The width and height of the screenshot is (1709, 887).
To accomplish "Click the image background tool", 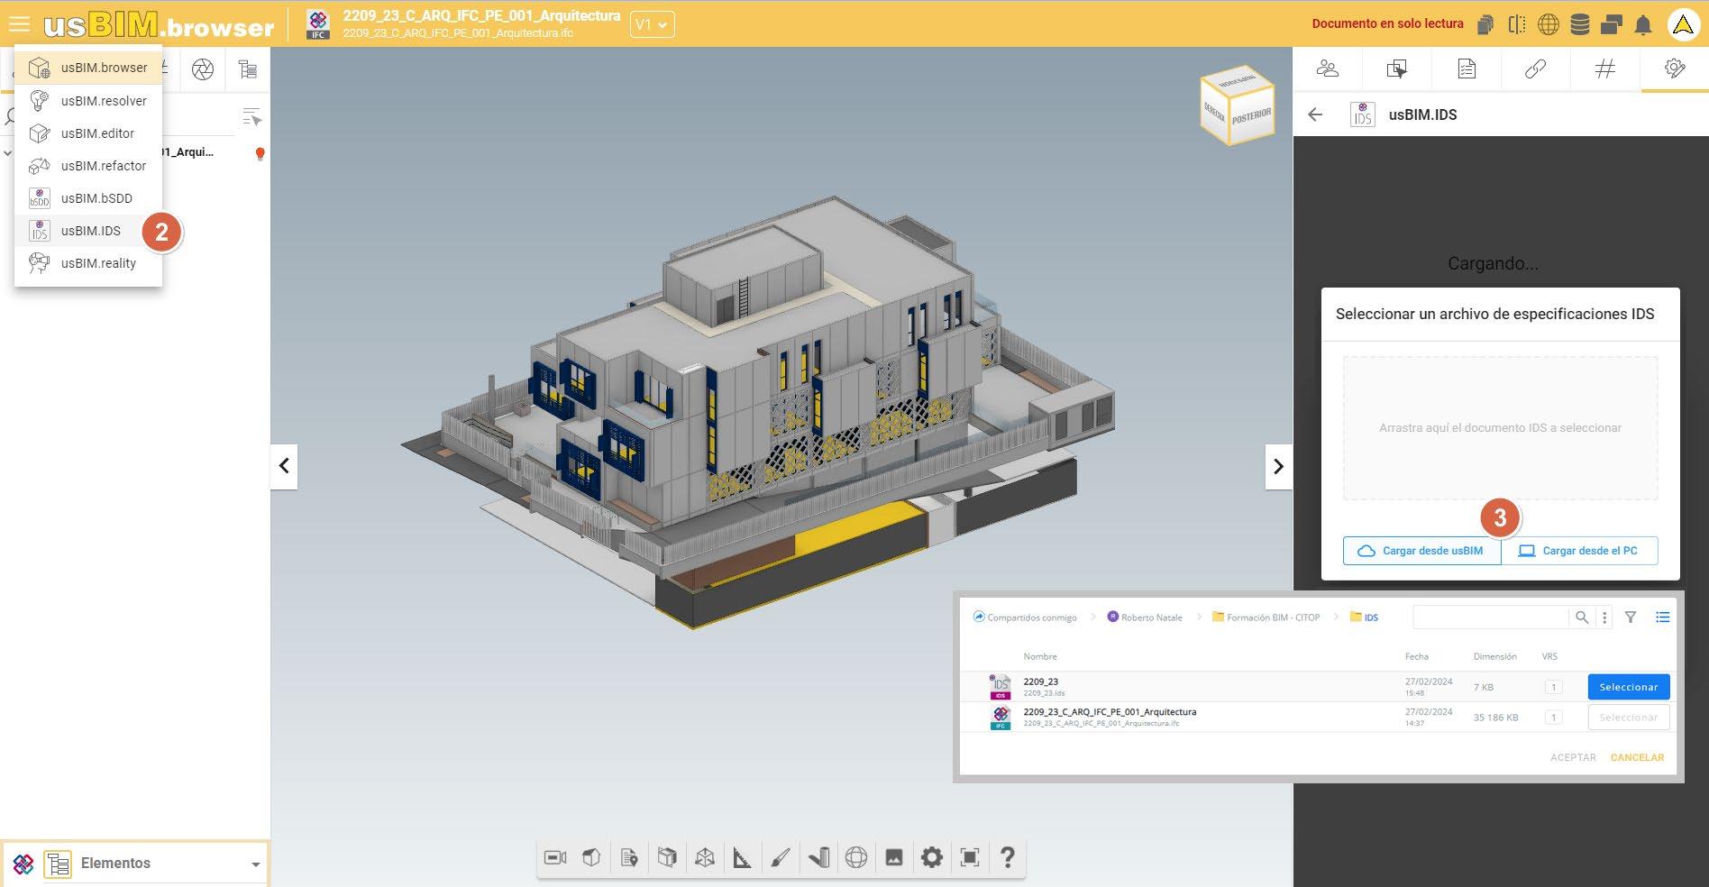I will 894,857.
